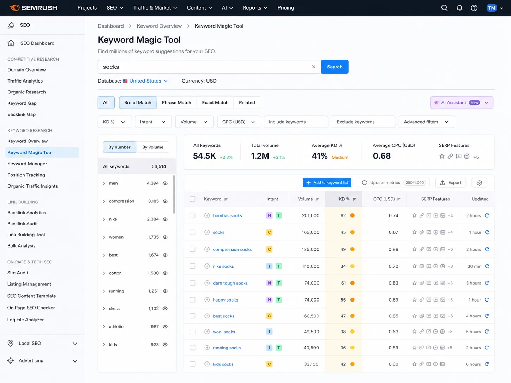The width and height of the screenshot is (511, 383).
Task: Expand the Local SEO sidebar section
Action: 75,344
